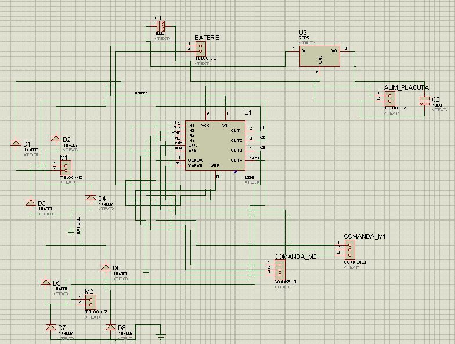Click the COMANDA_M1 label
455x344 pixels.
point(364,236)
